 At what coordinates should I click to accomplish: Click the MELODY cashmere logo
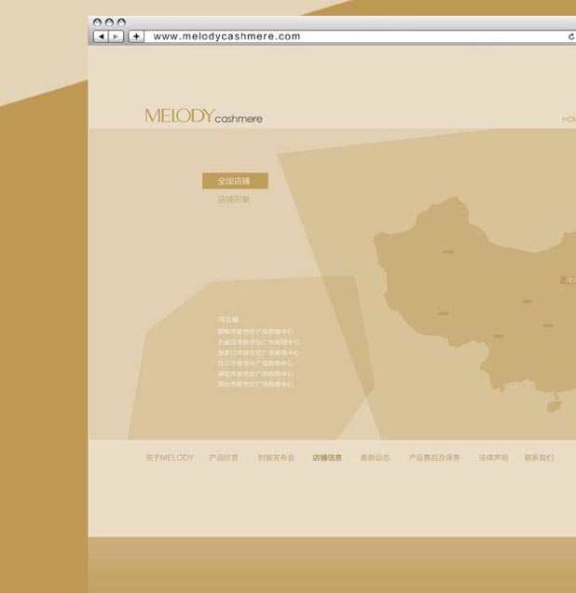203,117
